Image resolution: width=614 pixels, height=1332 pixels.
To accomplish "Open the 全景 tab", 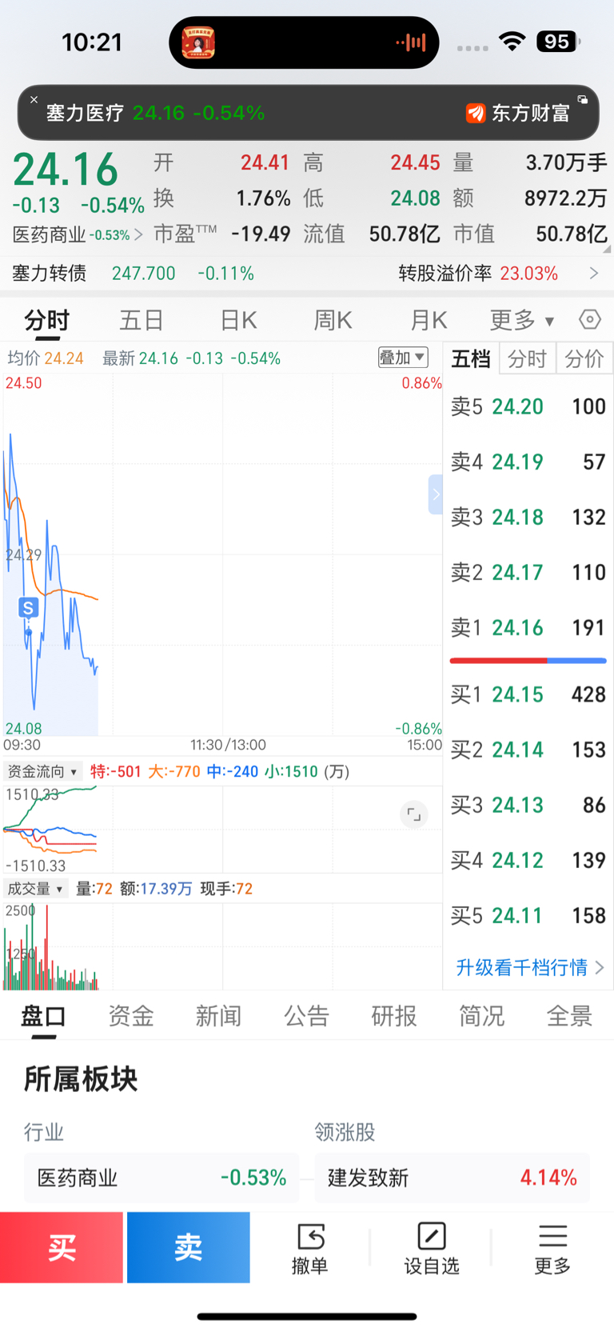I will (x=569, y=1016).
